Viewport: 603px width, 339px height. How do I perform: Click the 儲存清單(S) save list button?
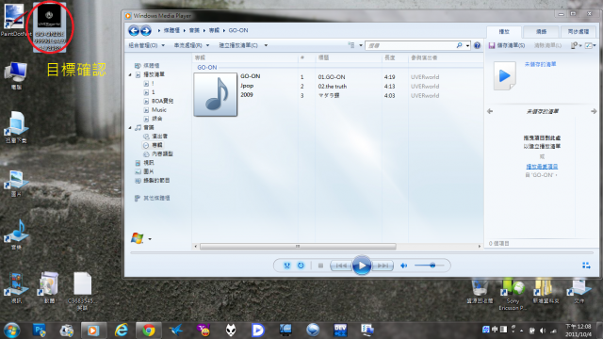(x=507, y=45)
